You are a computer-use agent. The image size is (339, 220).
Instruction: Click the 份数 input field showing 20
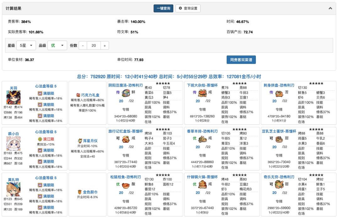(x=94, y=45)
